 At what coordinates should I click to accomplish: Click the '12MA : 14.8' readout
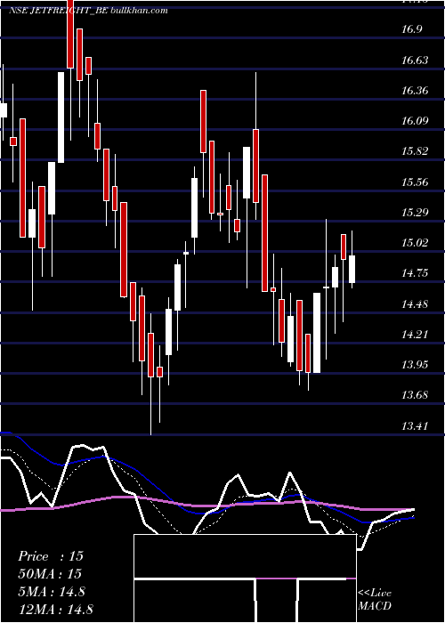point(55,609)
